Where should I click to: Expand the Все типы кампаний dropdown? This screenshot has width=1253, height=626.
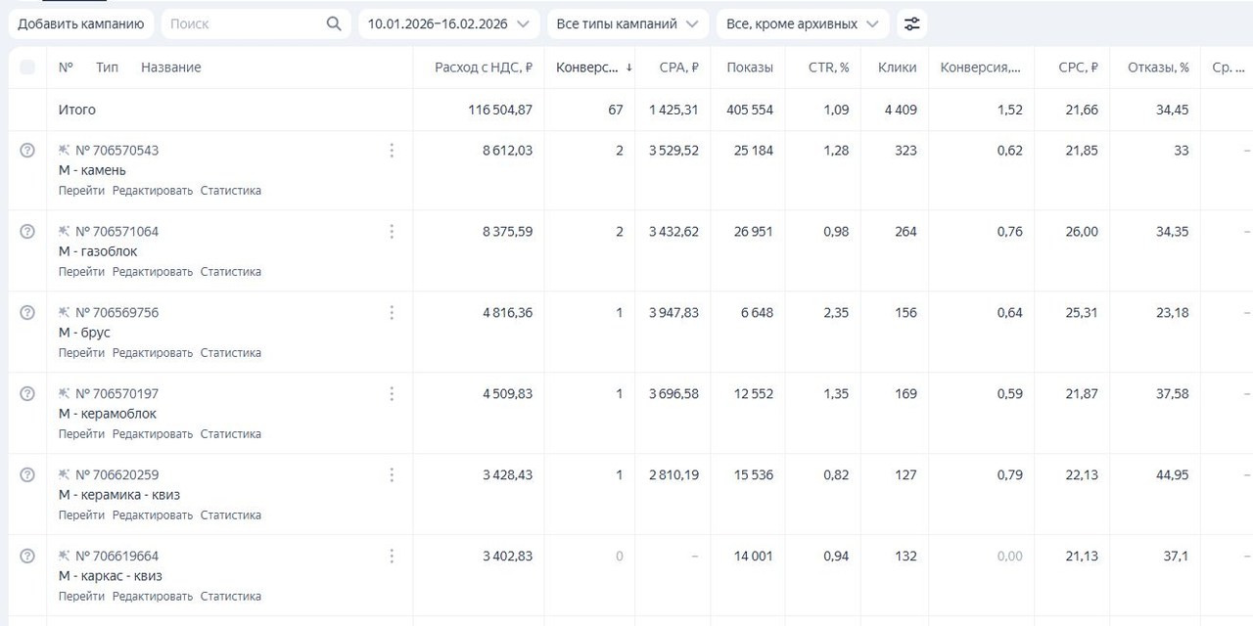point(626,23)
